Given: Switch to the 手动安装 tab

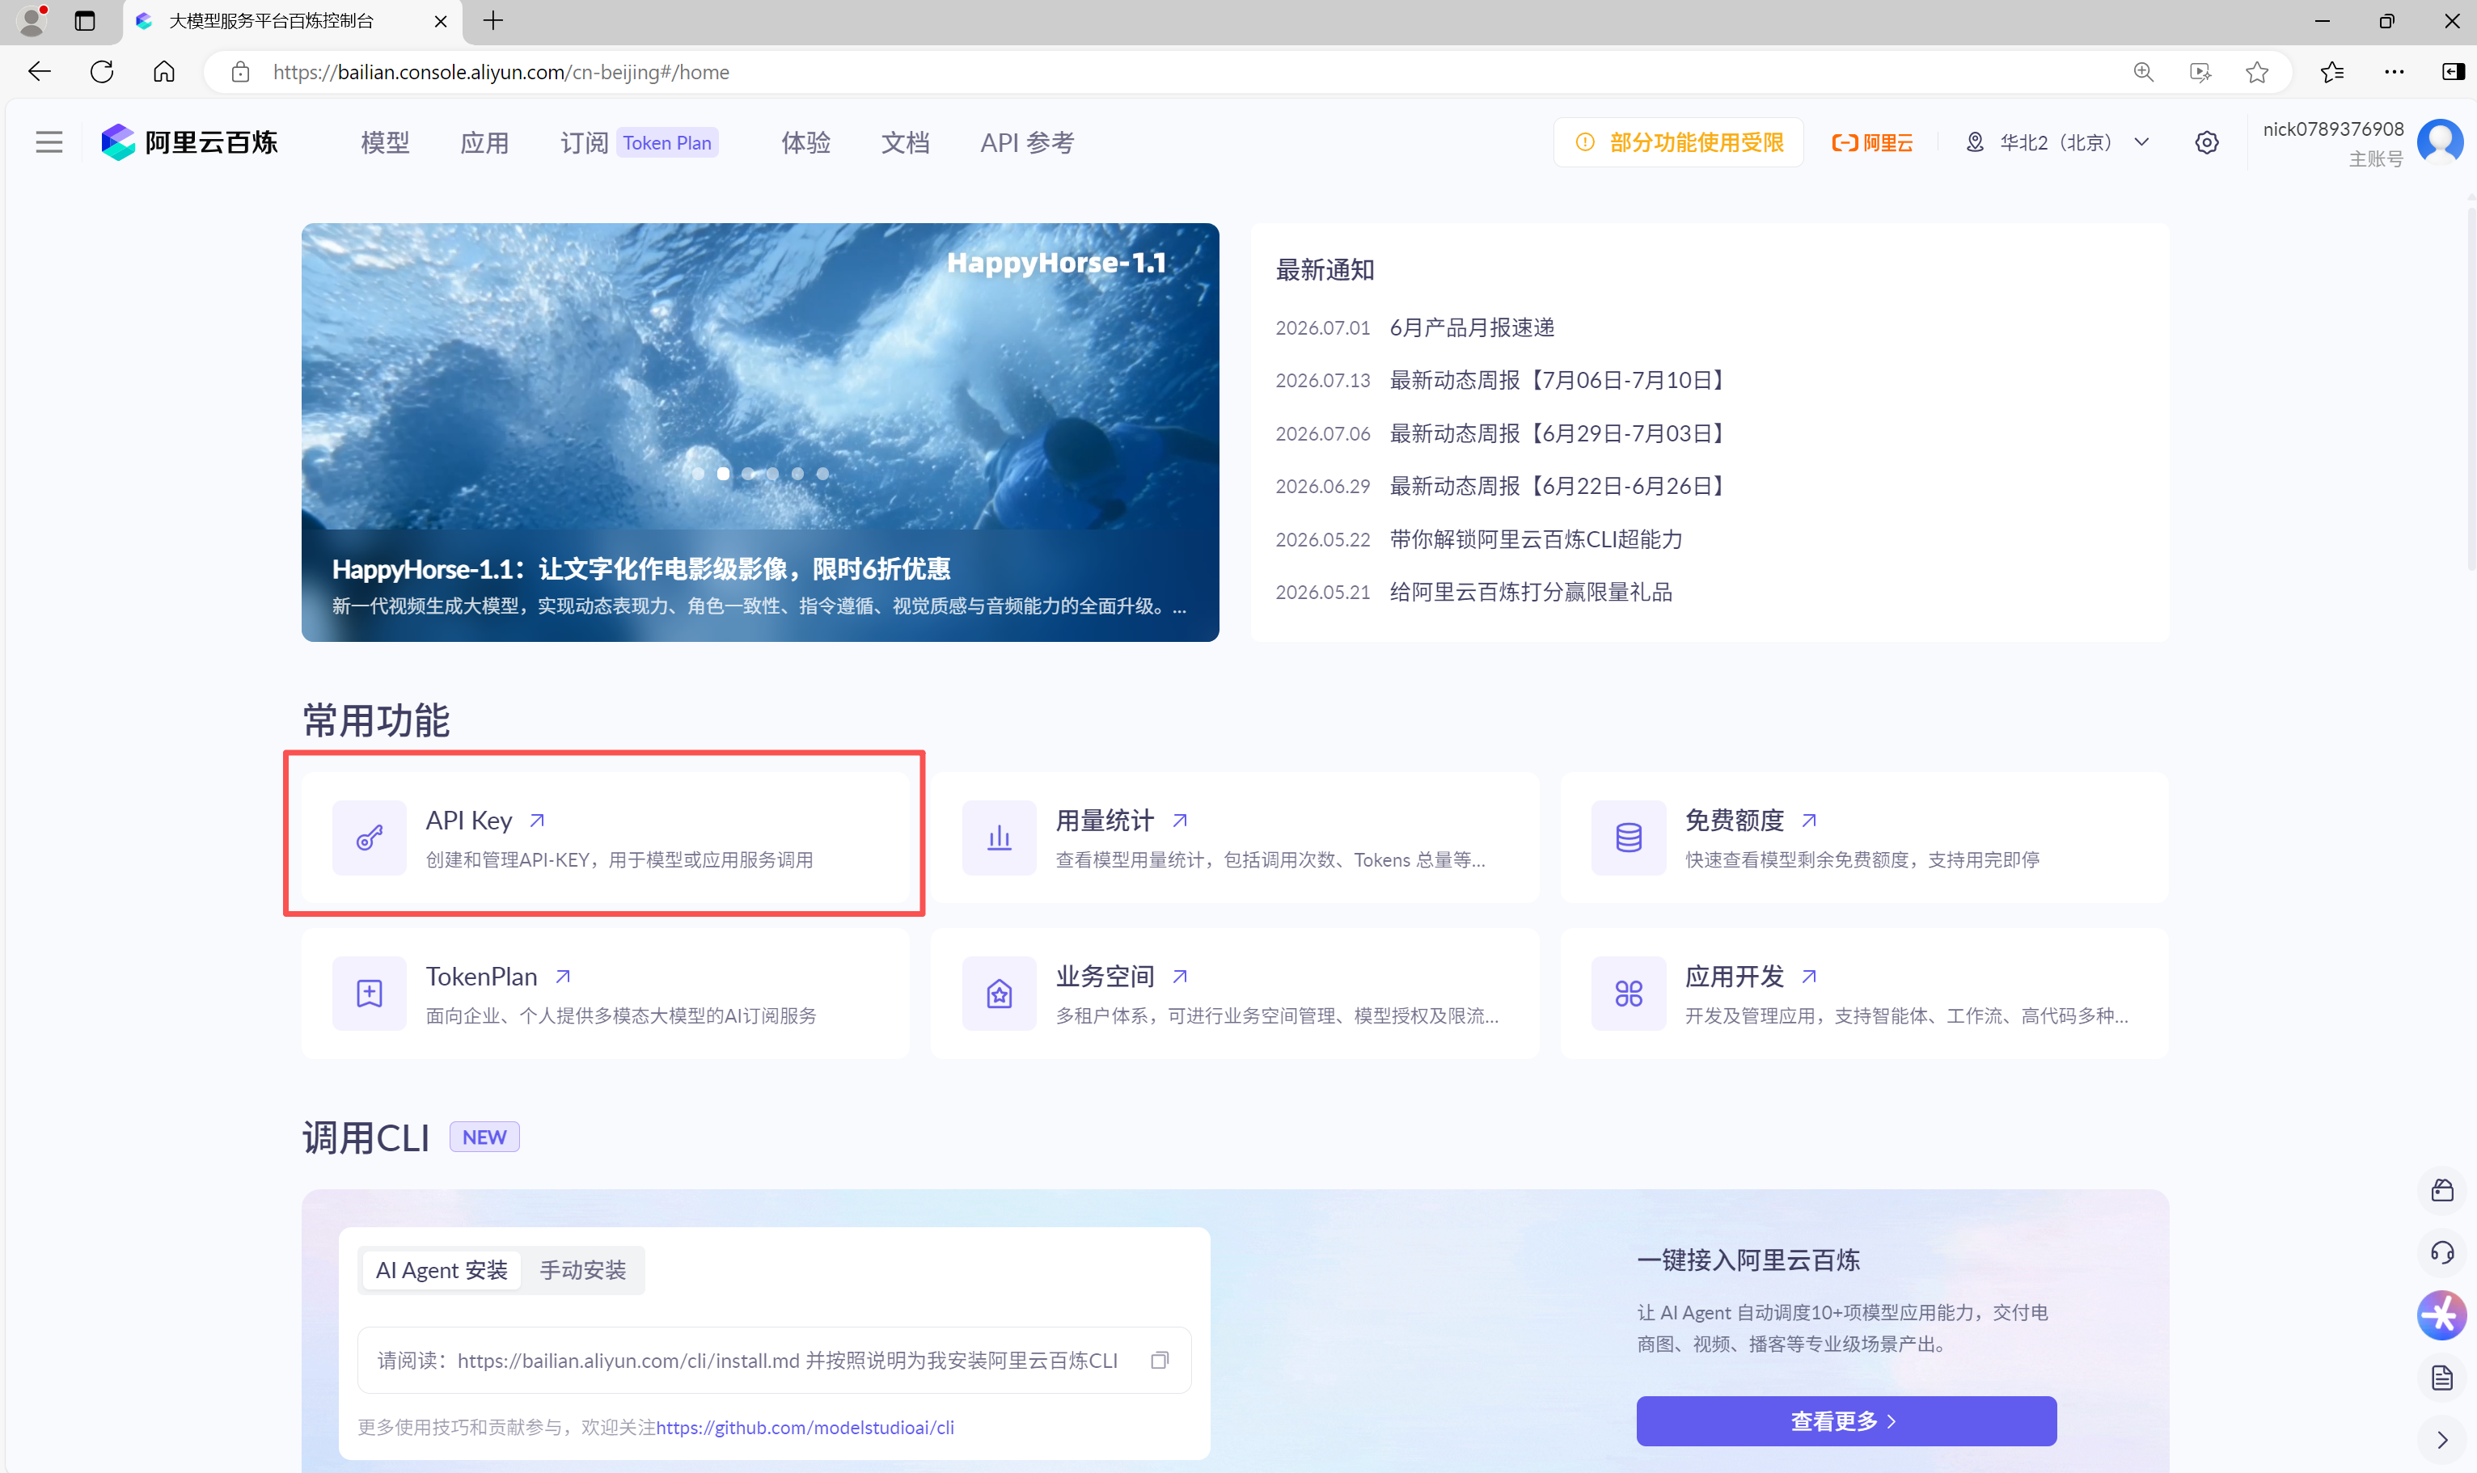Looking at the screenshot, I should tap(583, 1269).
